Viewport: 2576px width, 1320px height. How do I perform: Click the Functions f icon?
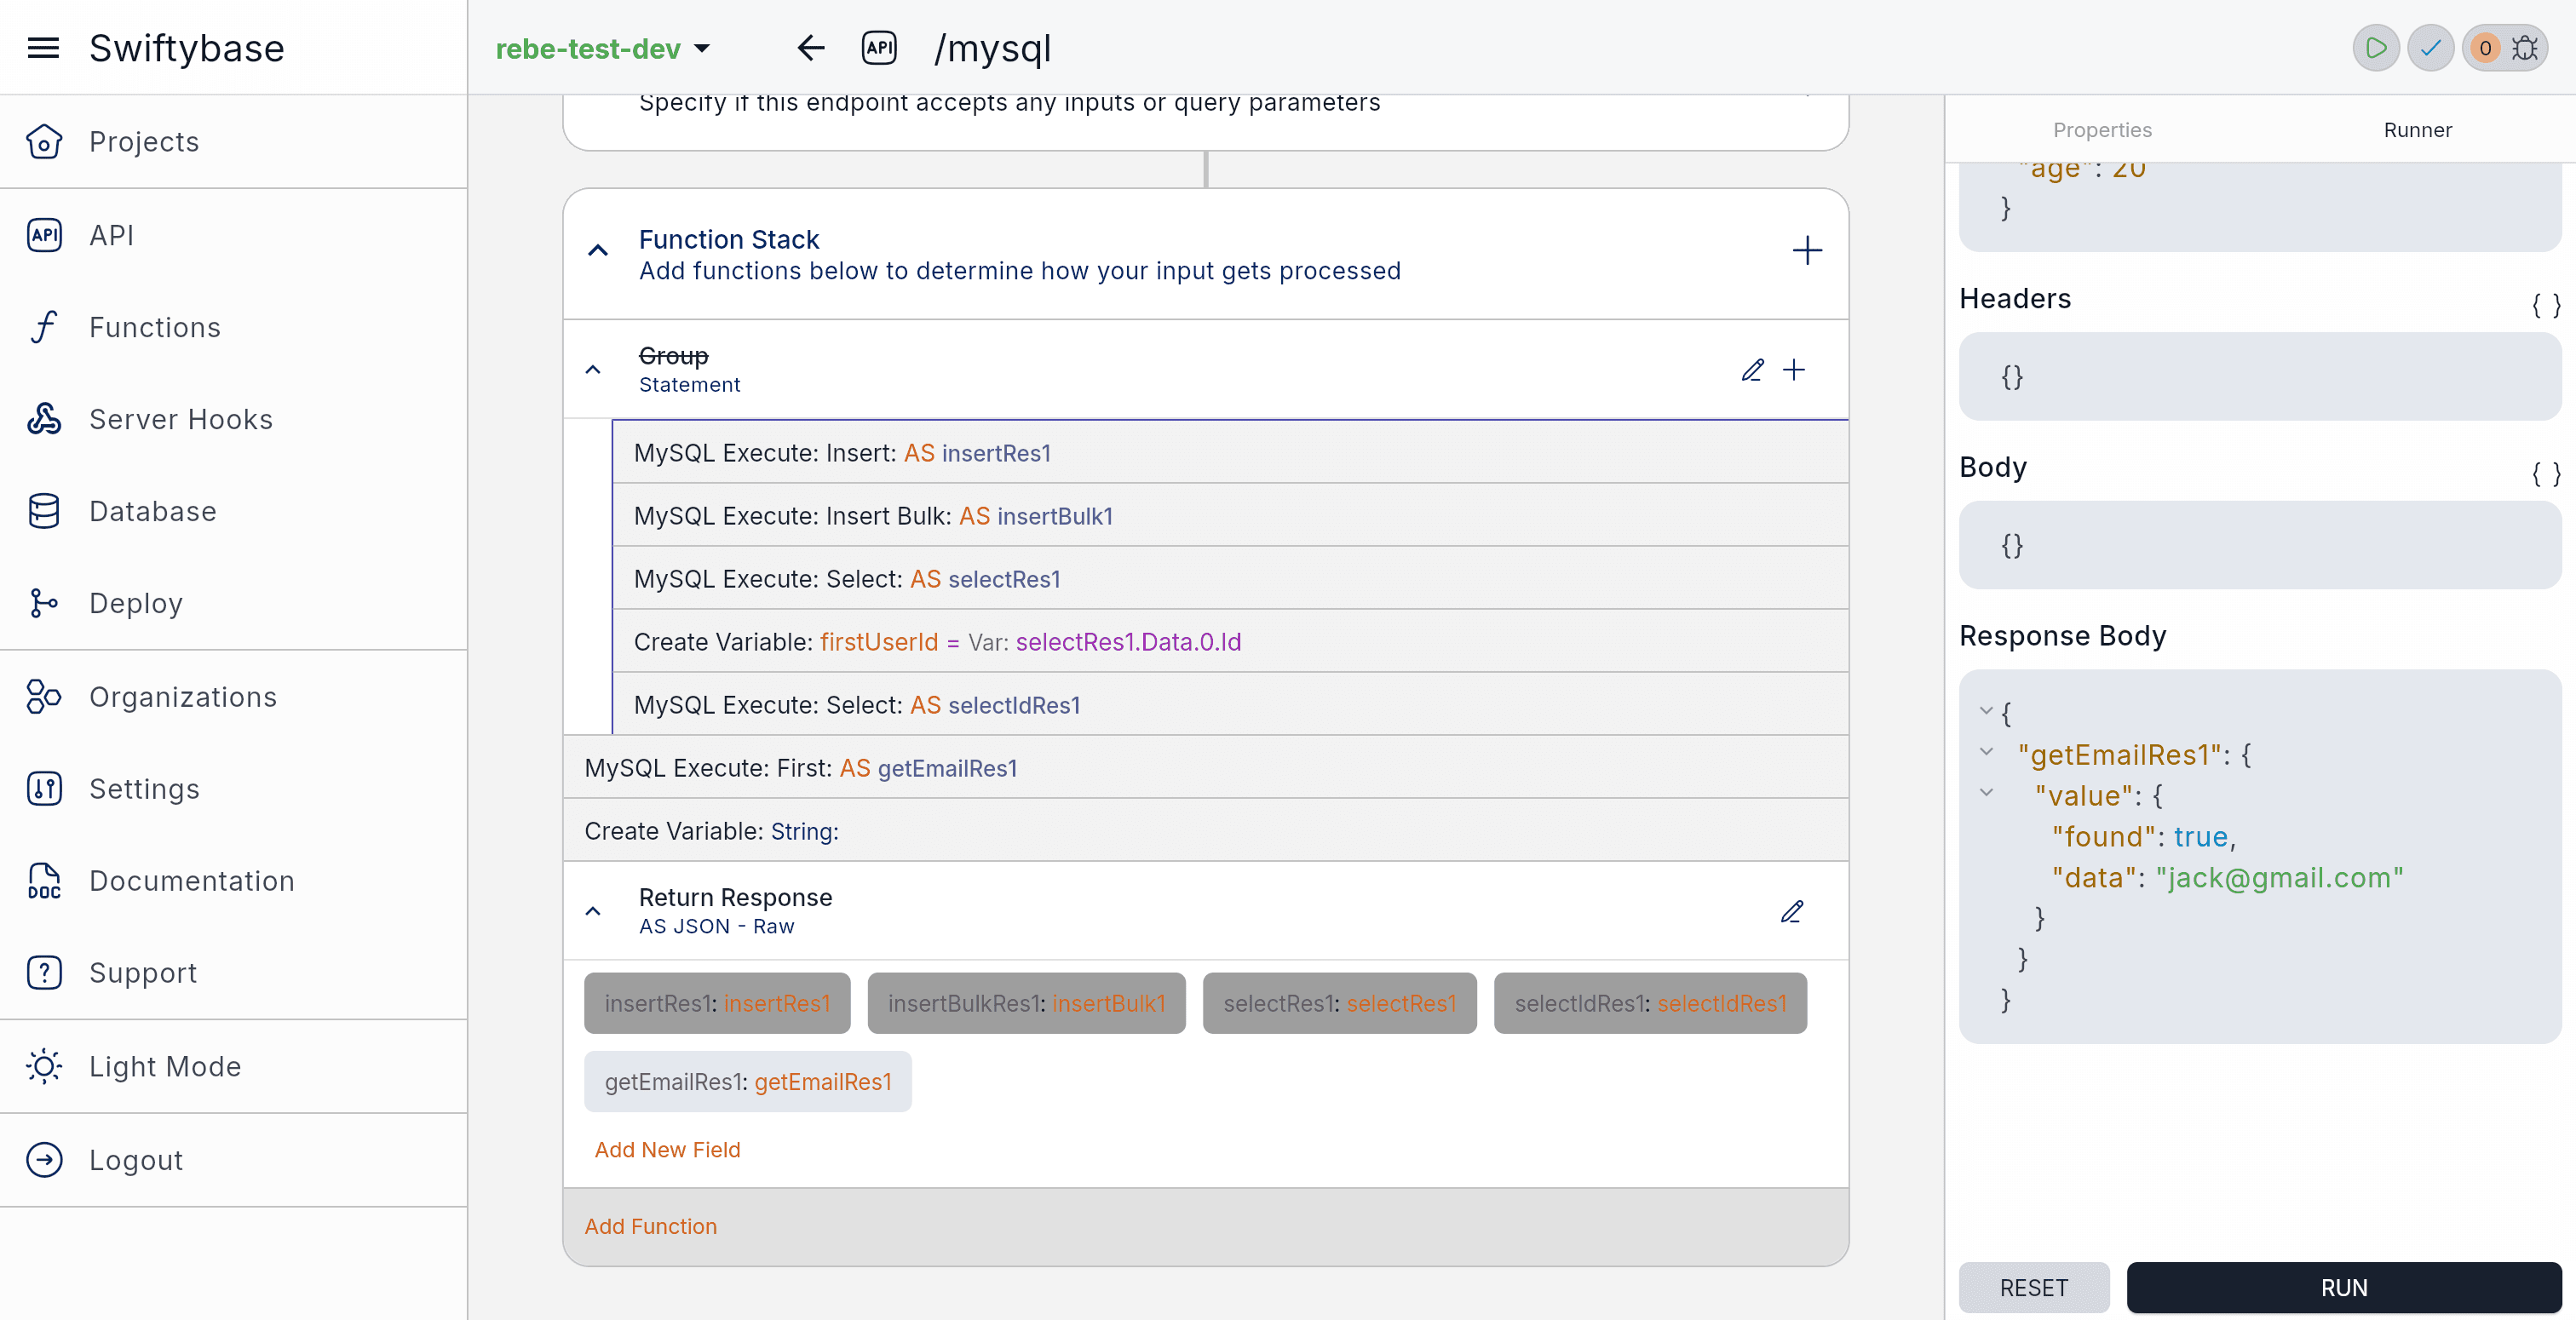(x=44, y=327)
